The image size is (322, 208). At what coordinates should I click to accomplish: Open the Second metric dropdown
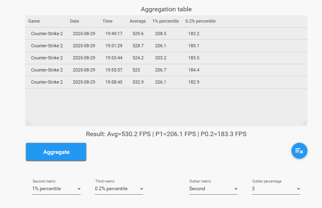[x=56, y=189]
